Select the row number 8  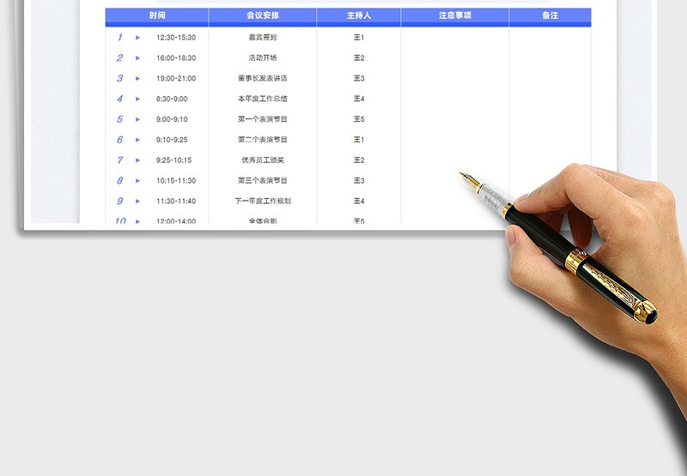(x=119, y=181)
